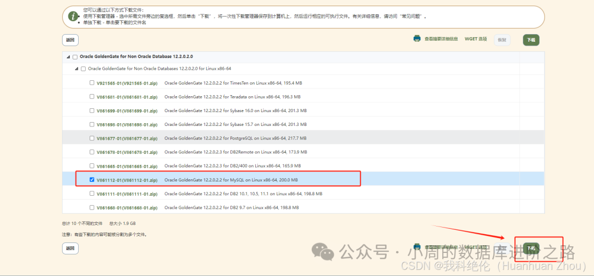
Task: Open the V861681-01(V861681-01.zip) file link
Action: tap(127, 97)
